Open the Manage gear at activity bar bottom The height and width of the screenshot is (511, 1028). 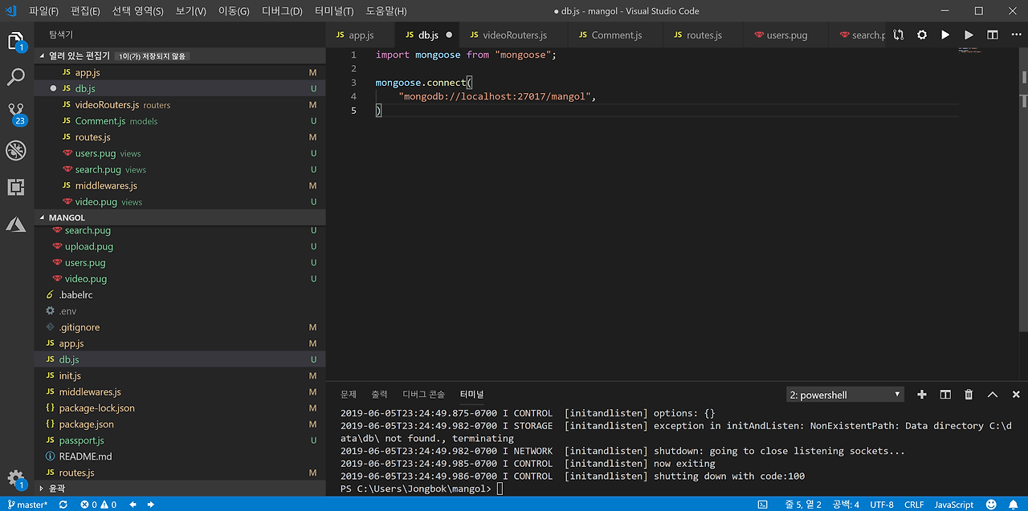[x=16, y=480]
